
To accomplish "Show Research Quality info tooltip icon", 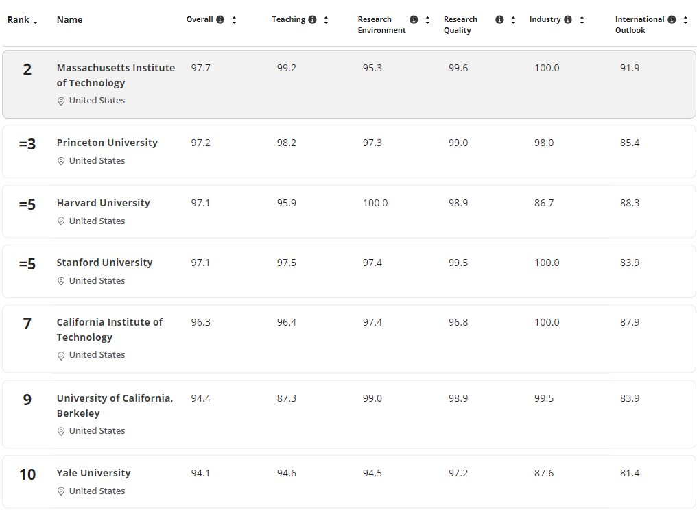I will coord(499,20).
